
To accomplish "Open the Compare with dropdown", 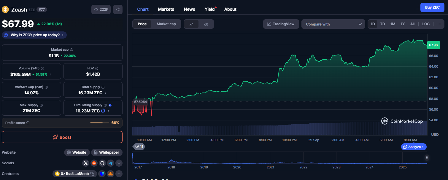I will [333, 24].
